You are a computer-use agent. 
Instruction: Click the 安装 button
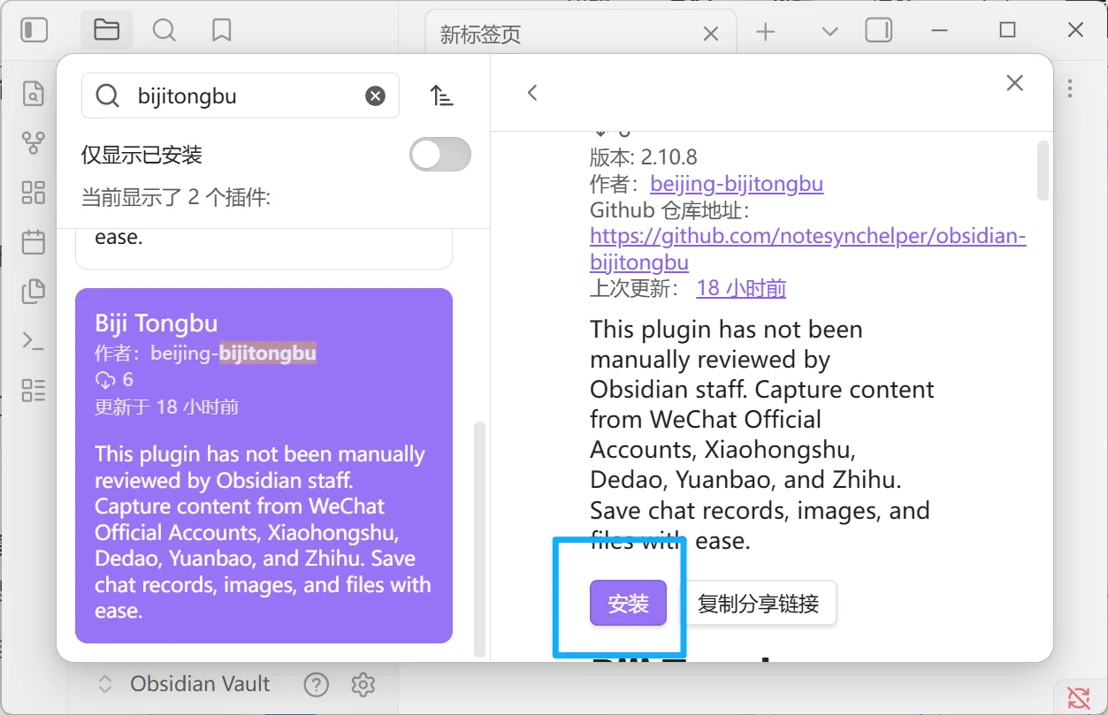point(628,604)
